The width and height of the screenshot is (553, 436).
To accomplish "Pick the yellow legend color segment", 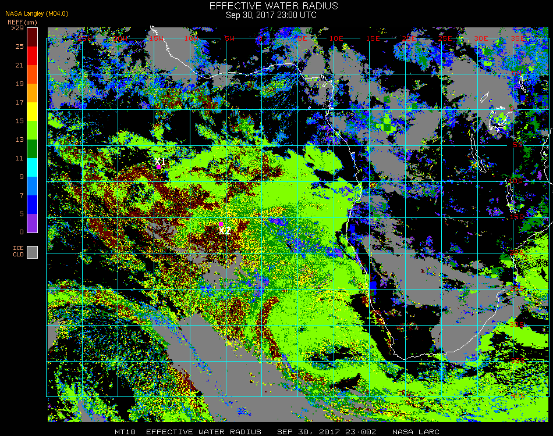I will tap(33, 112).
